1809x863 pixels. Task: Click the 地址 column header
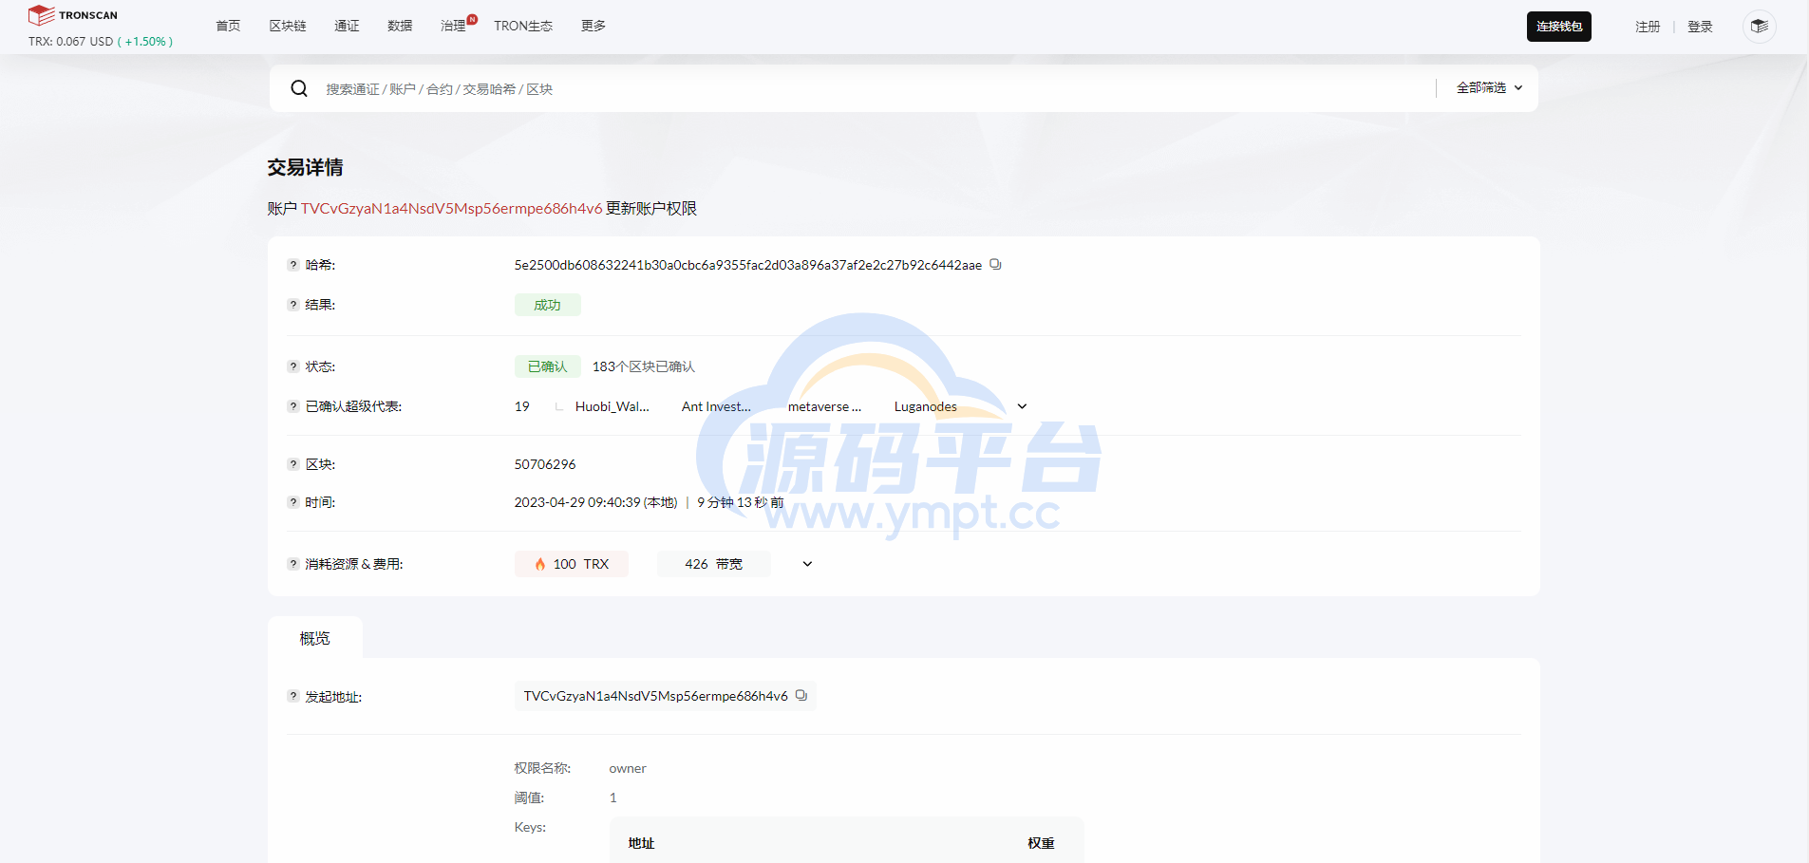[x=641, y=843]
